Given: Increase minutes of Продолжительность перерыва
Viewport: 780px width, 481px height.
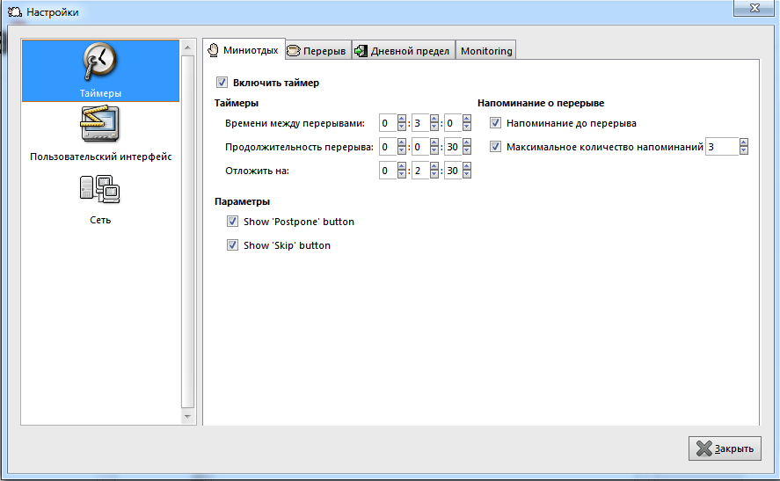Looking at the screenshot, I should click(x=434, y=142).
